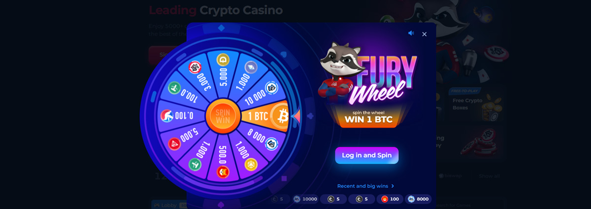The height and width of the screenshot is (209, 591).
Task: Click the Tron icon on purple 5.000 segment
Action: (x=174, y=144)
